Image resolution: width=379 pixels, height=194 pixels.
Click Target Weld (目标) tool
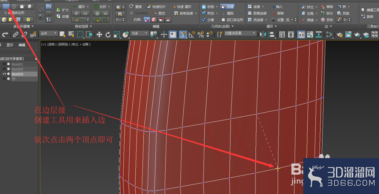(327, 20)
